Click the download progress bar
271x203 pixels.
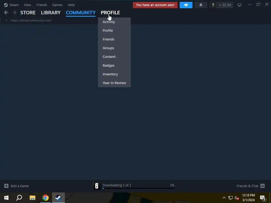click(x=138, y=188)
